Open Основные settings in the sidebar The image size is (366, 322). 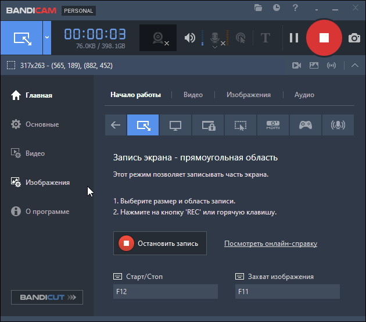(42, 124)
